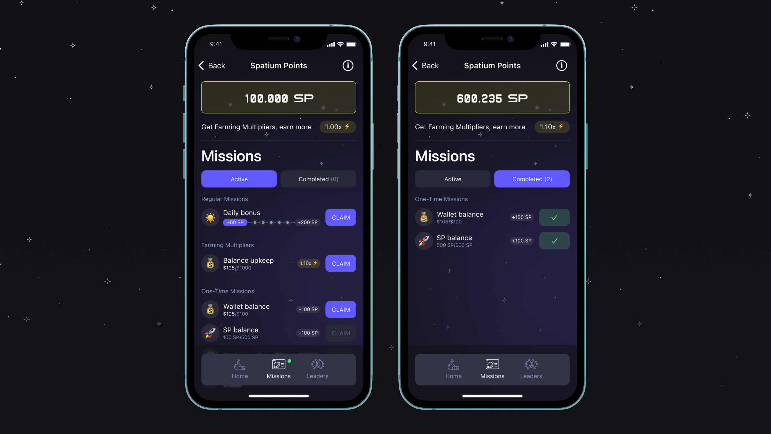Tap the info circle icon top right
The image size is (771, 434).
point(348,65)
